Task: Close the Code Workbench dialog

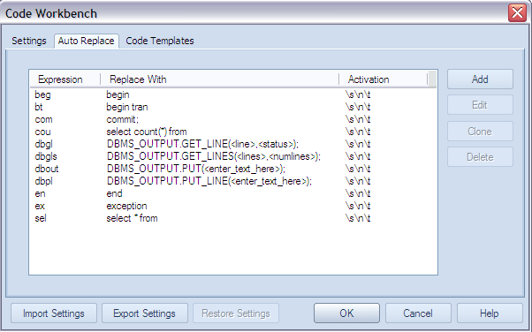Action: [x=517, y=13]
